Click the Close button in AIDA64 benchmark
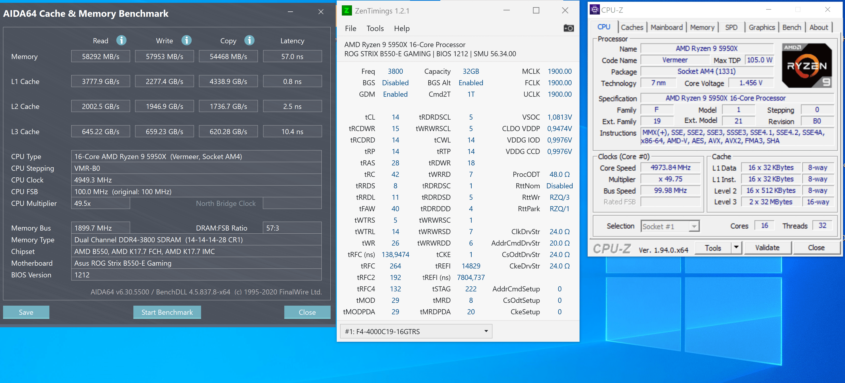This screenshot has width=845, height=383. click(x=307, y=312)
